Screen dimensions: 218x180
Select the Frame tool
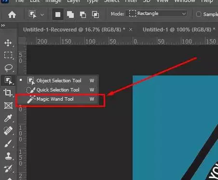pyautogui.click(x=8, y=105)
